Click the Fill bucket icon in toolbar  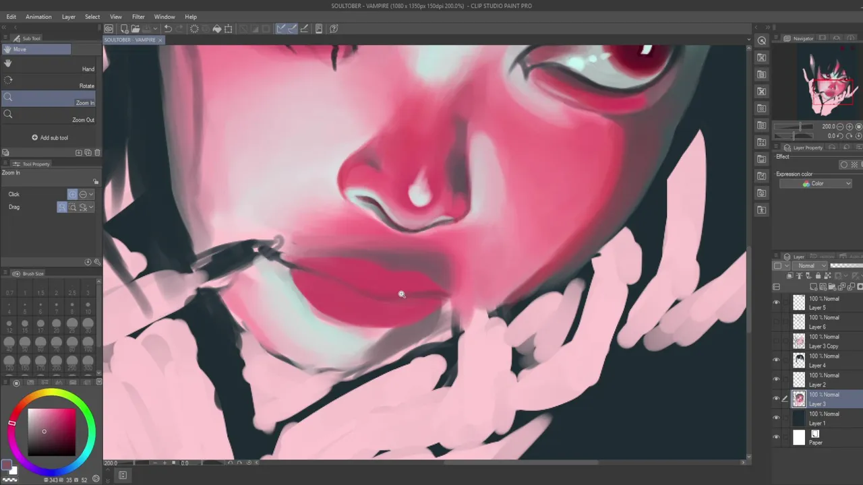[x=216, y=28]
